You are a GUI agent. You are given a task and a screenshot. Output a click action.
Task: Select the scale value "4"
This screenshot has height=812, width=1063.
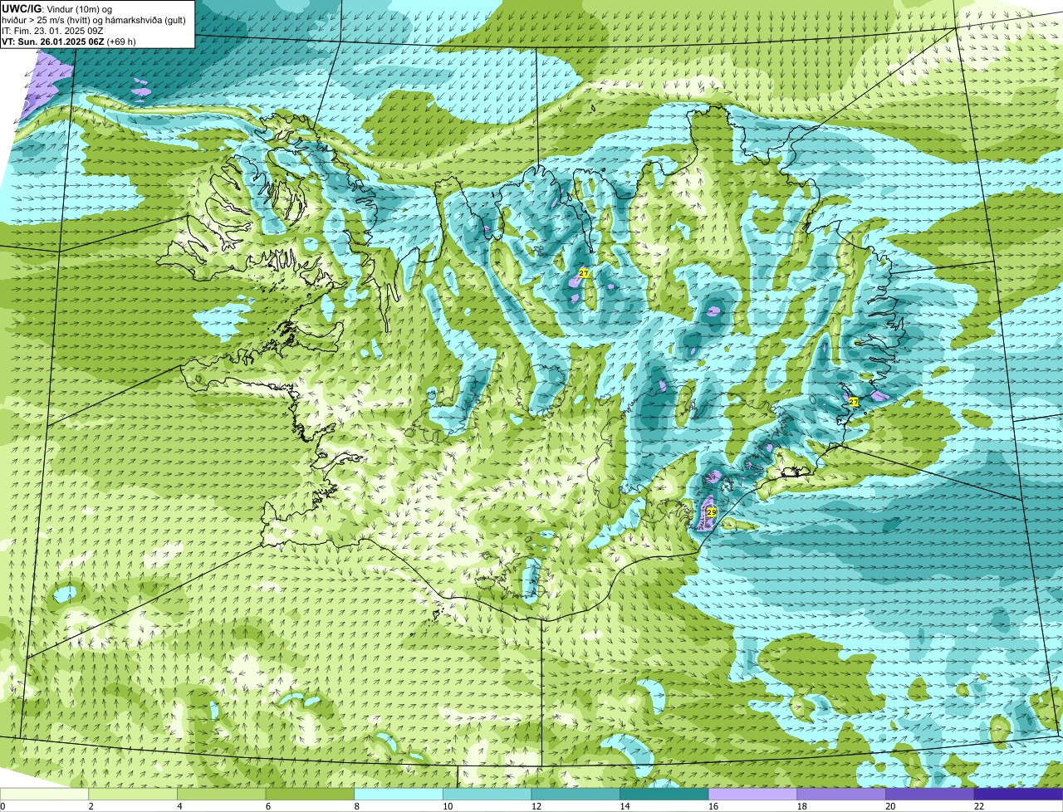[179, 806]
